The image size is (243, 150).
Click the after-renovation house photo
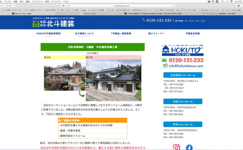[x=114, y=80]
